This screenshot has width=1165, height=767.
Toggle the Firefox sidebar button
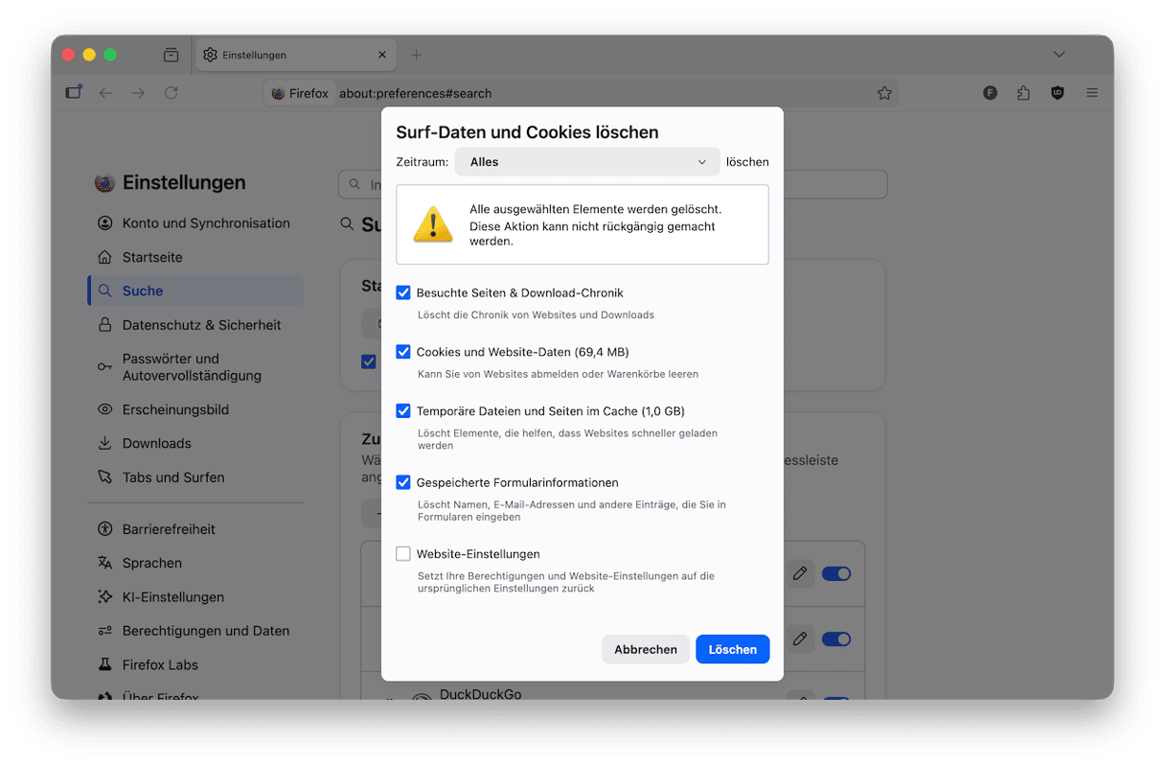(74, 93)
